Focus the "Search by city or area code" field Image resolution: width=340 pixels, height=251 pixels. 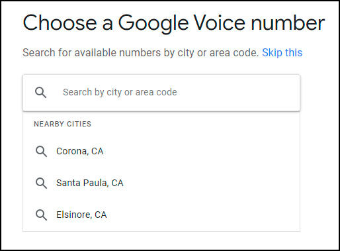tap(161, 93)
